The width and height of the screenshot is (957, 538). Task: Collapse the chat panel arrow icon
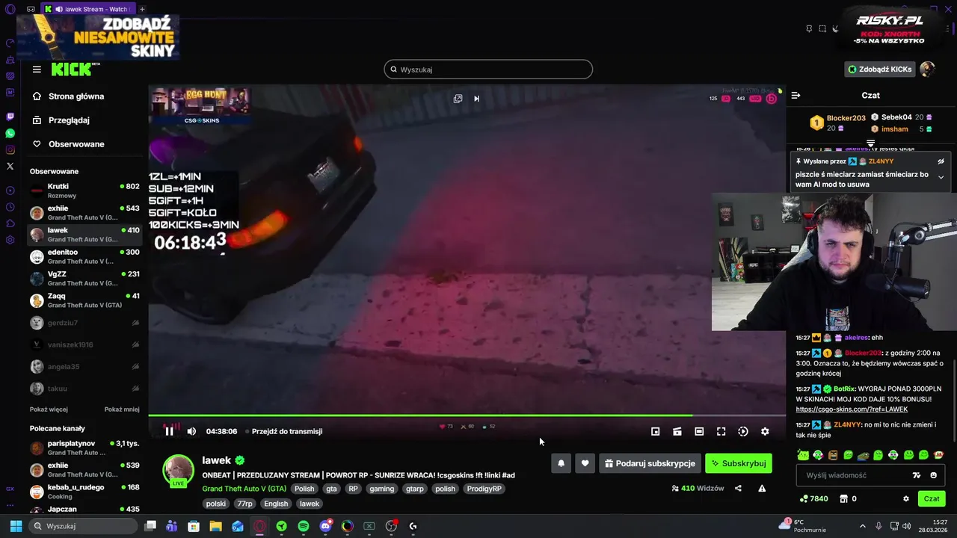click(796, 96)
